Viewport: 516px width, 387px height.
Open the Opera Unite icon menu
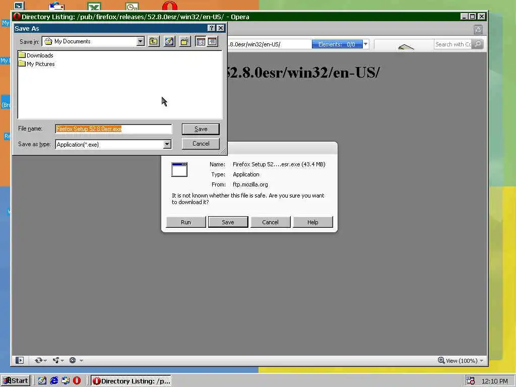58,360
